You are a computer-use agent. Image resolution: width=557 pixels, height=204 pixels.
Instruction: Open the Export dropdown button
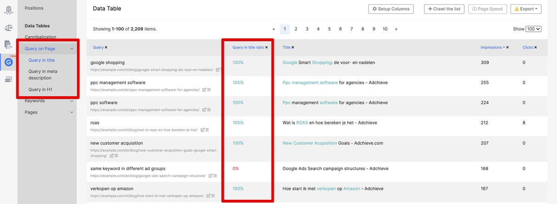coord(525,9)
